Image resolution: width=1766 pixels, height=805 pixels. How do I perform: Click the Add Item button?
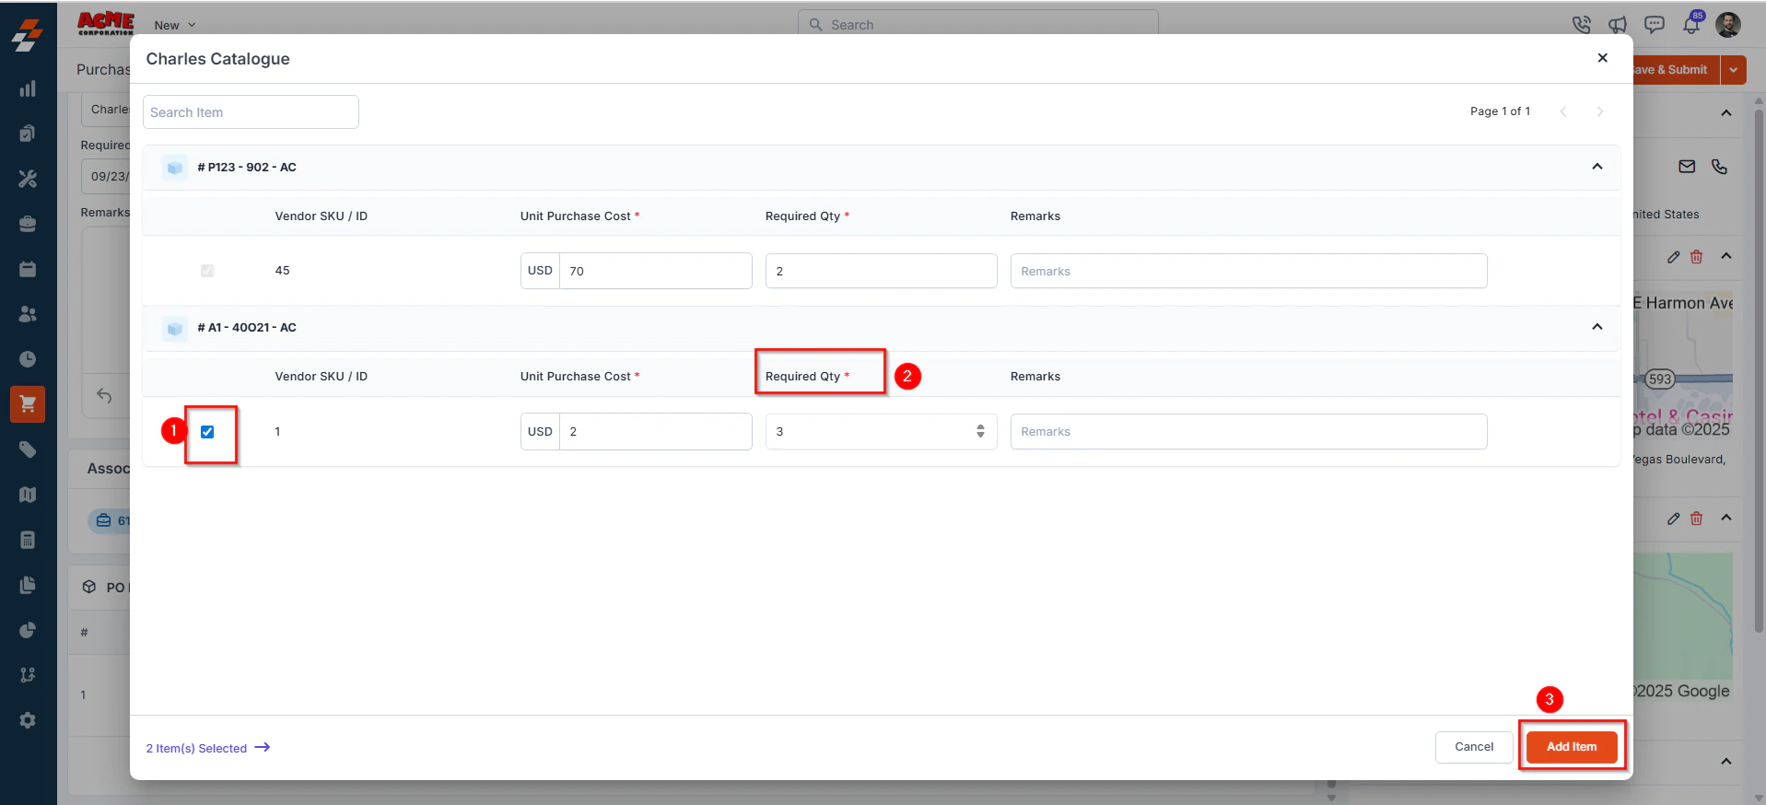pyautogui.click(x=1572, y=747)
